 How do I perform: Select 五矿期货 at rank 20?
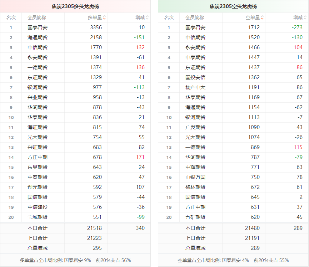pyautogui.click(x=195, y=217)
